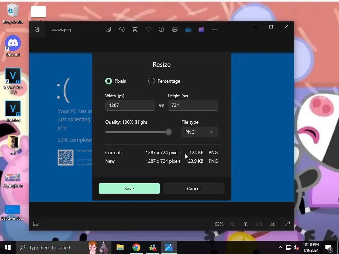Click the network tray icon
The height and width of the screenshot is (254, 339).
point(288,247)
